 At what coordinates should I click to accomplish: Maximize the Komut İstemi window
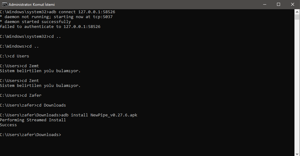279,4
